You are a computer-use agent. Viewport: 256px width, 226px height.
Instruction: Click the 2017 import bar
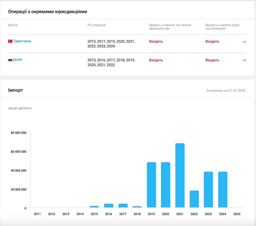(123, 206)
